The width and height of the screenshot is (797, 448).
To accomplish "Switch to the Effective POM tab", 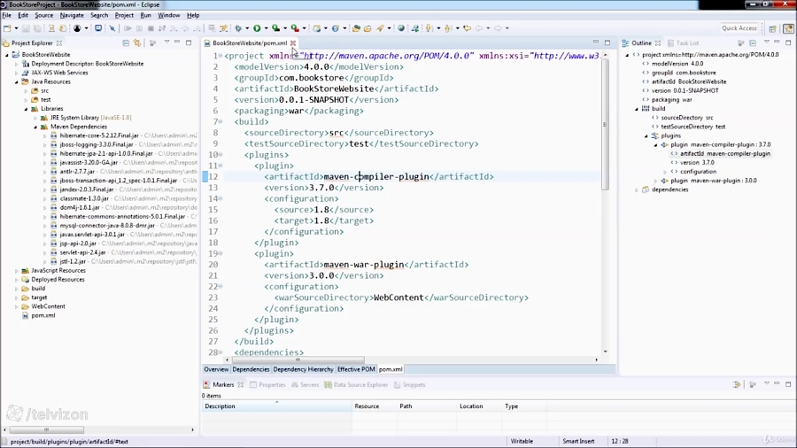I will pyautogui.click(x=356, y=369).
